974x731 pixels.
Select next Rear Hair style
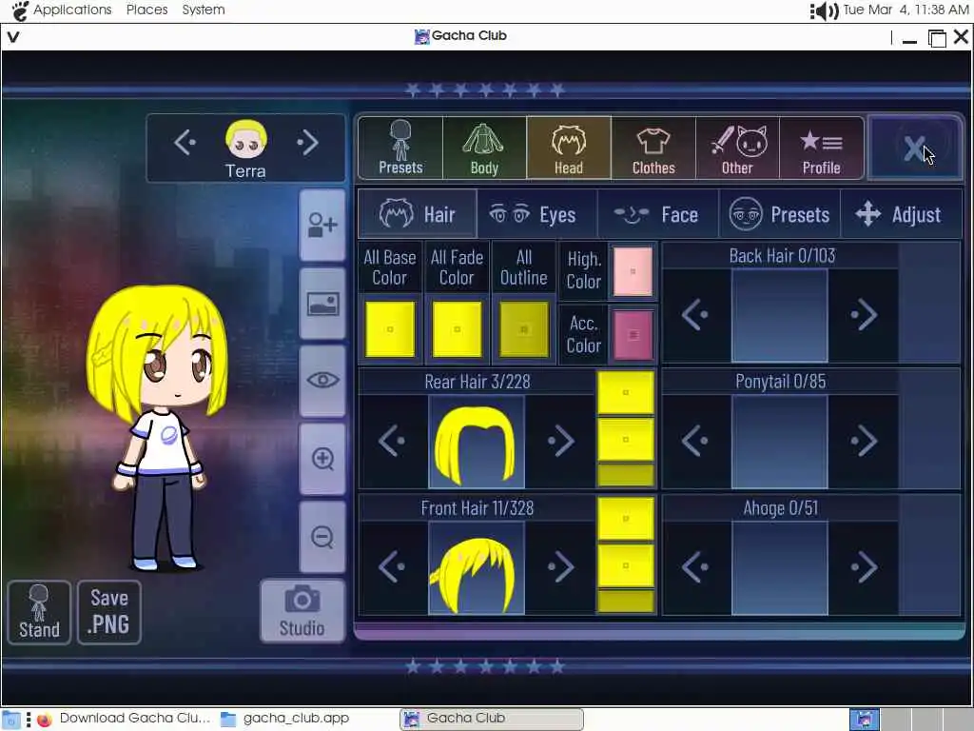(561, 441)
